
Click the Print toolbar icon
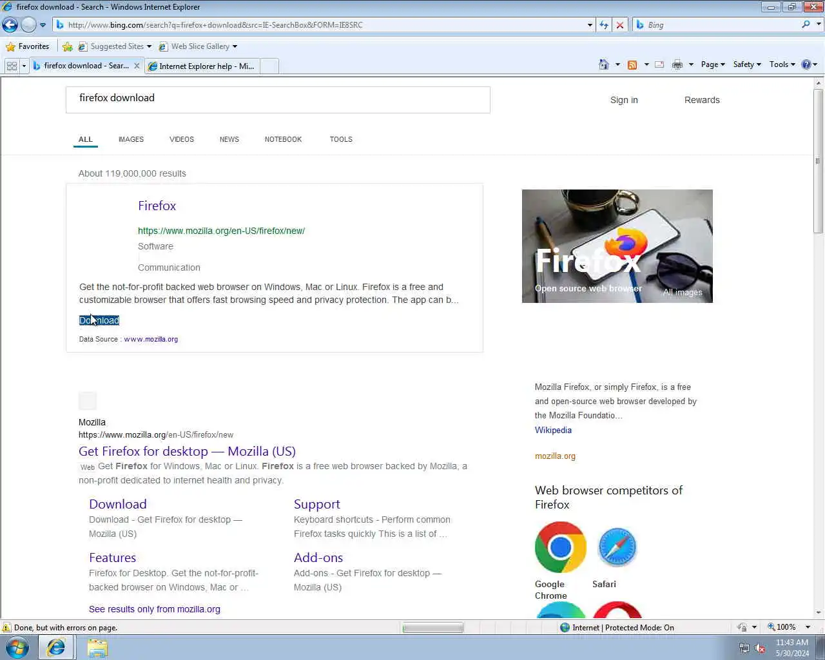point(677,64)
